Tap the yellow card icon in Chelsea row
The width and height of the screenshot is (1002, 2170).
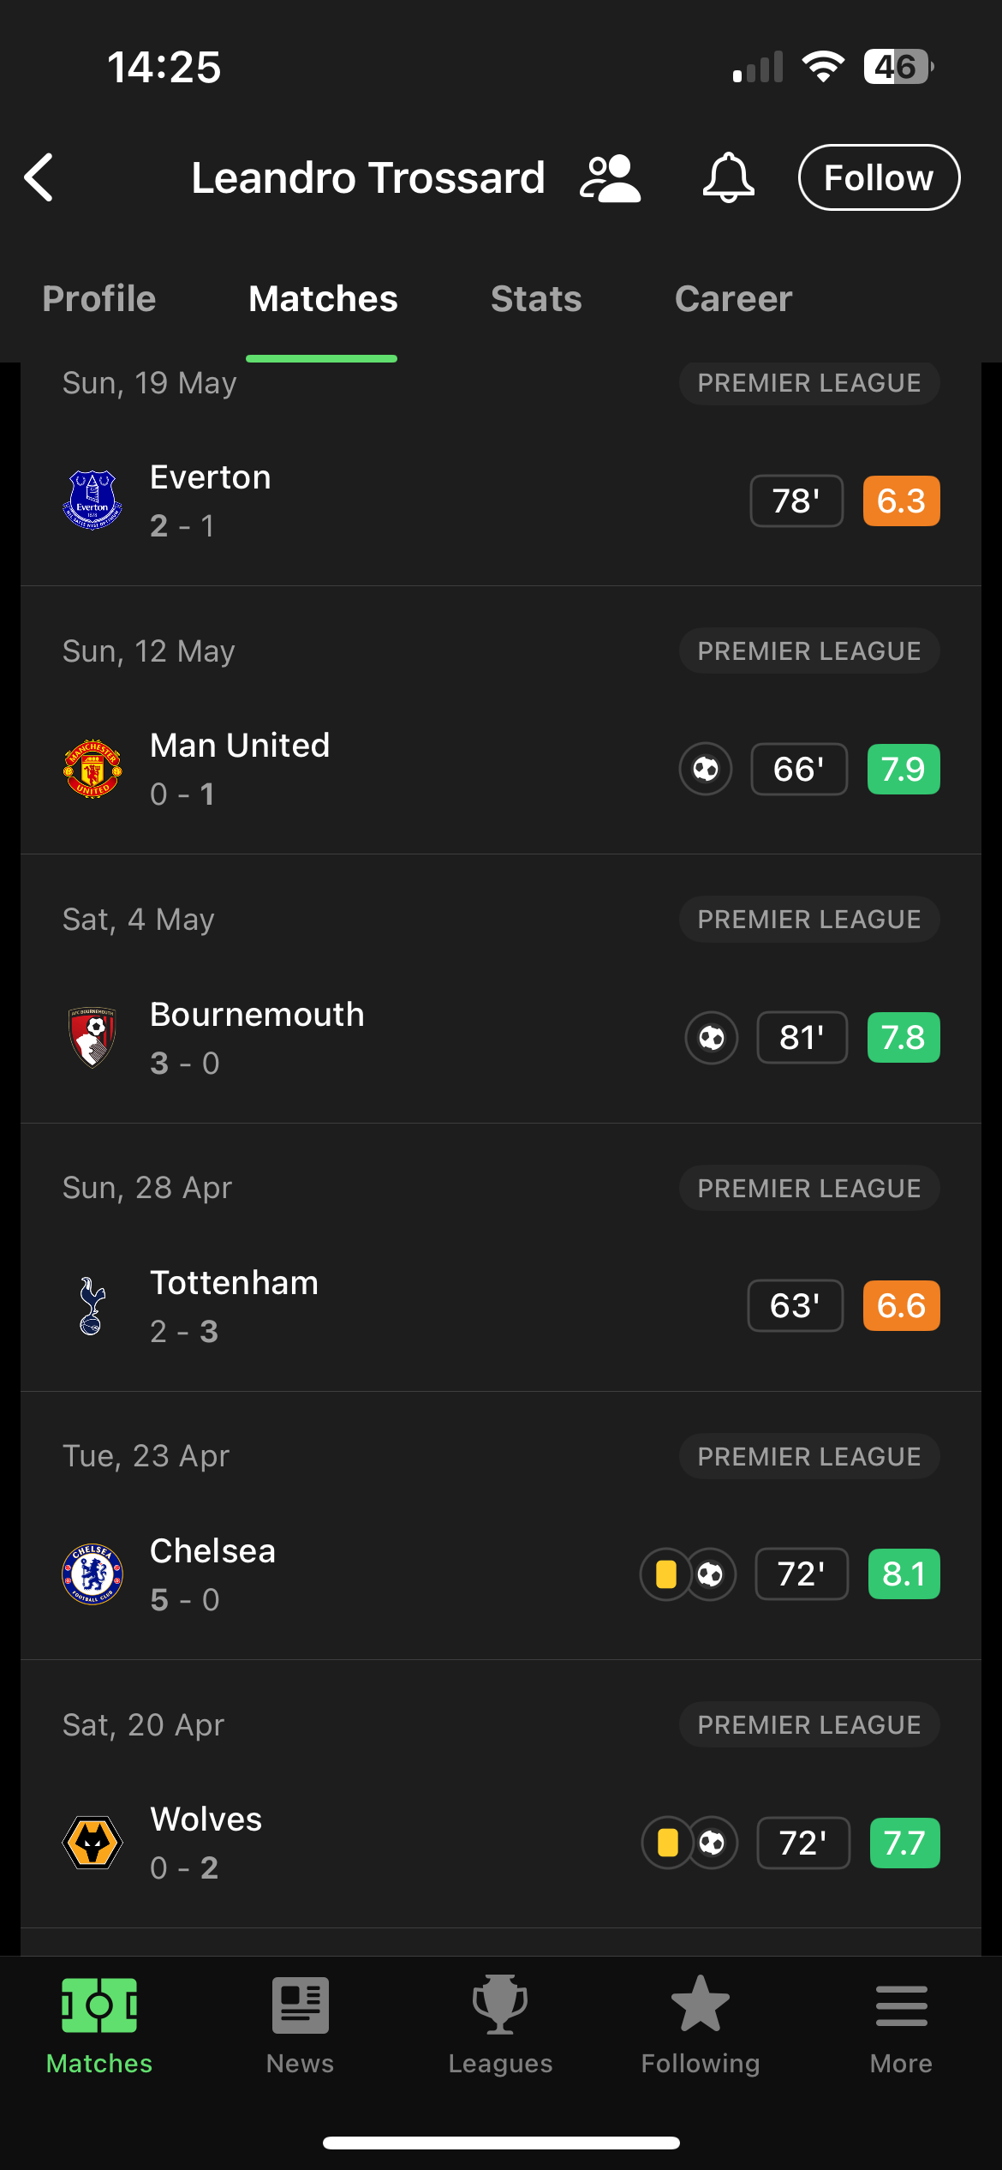[665, 1574]
